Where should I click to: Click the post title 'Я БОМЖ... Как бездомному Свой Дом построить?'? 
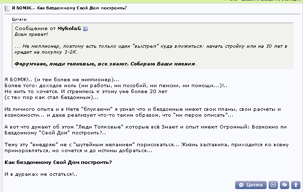click(x=69, y=8)
